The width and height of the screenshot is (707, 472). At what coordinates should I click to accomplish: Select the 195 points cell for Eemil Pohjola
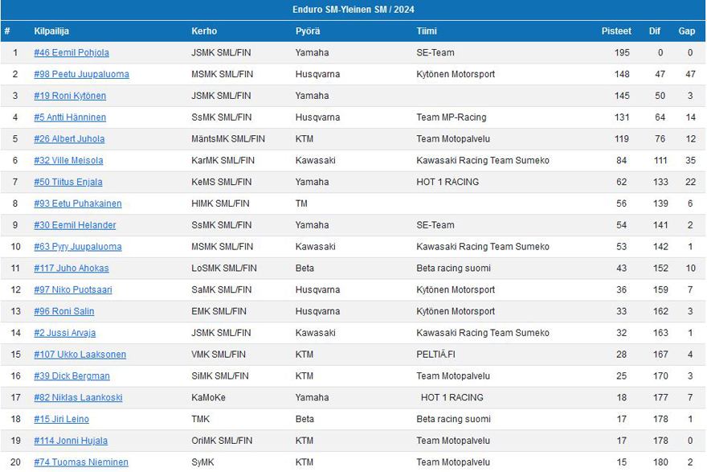coord(621,53)
